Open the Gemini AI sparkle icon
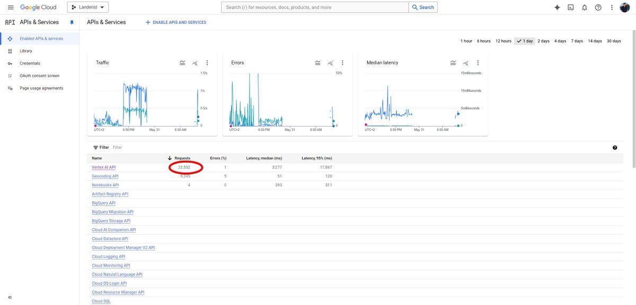636x305 pixels. tap(557, 7)
